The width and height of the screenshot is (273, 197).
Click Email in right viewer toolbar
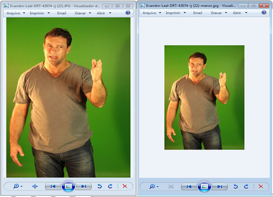[x=197, y=13]
